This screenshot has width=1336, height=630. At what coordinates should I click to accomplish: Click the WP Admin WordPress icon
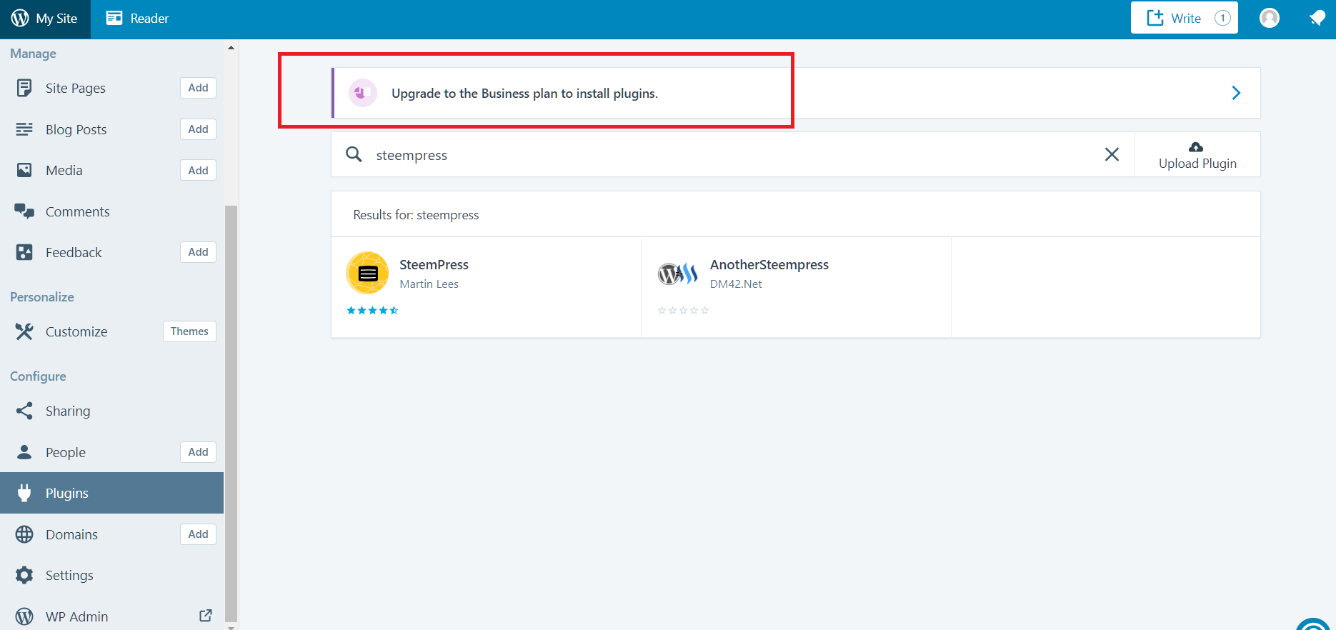[24, 616]
